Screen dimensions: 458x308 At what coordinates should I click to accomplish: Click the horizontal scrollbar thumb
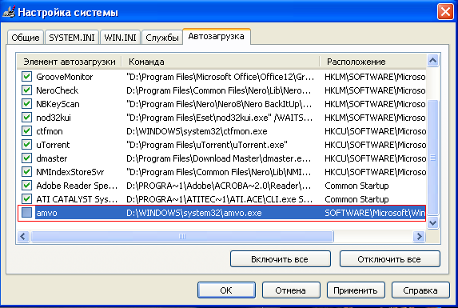(x=182, y=236)
